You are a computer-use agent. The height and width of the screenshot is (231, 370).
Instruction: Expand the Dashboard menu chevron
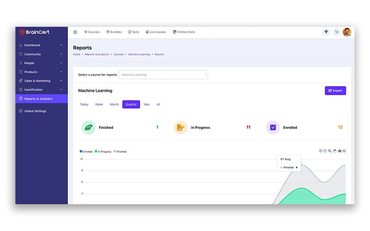coord(61,45)
